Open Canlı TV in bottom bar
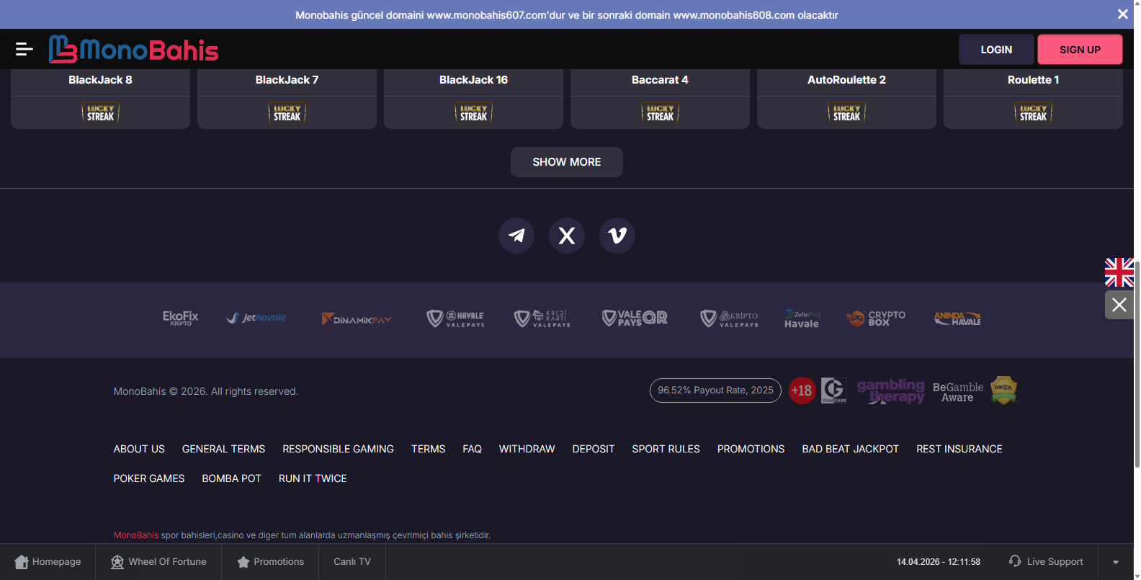Image resolution: width=1141 pixels, height=580 pixels. point(352,562)
